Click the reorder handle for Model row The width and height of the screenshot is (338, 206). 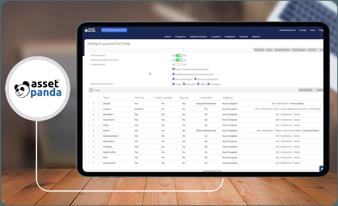pos(93,125)
